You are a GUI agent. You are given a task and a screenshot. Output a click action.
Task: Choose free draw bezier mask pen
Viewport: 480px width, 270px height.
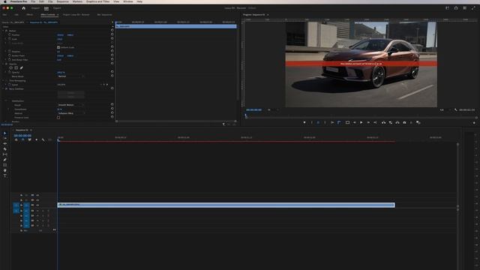(22, 68)
